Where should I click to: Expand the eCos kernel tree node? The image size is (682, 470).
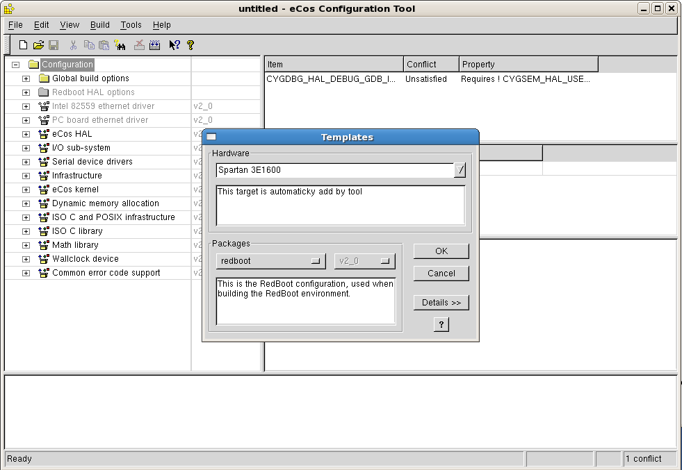[26, 190]
